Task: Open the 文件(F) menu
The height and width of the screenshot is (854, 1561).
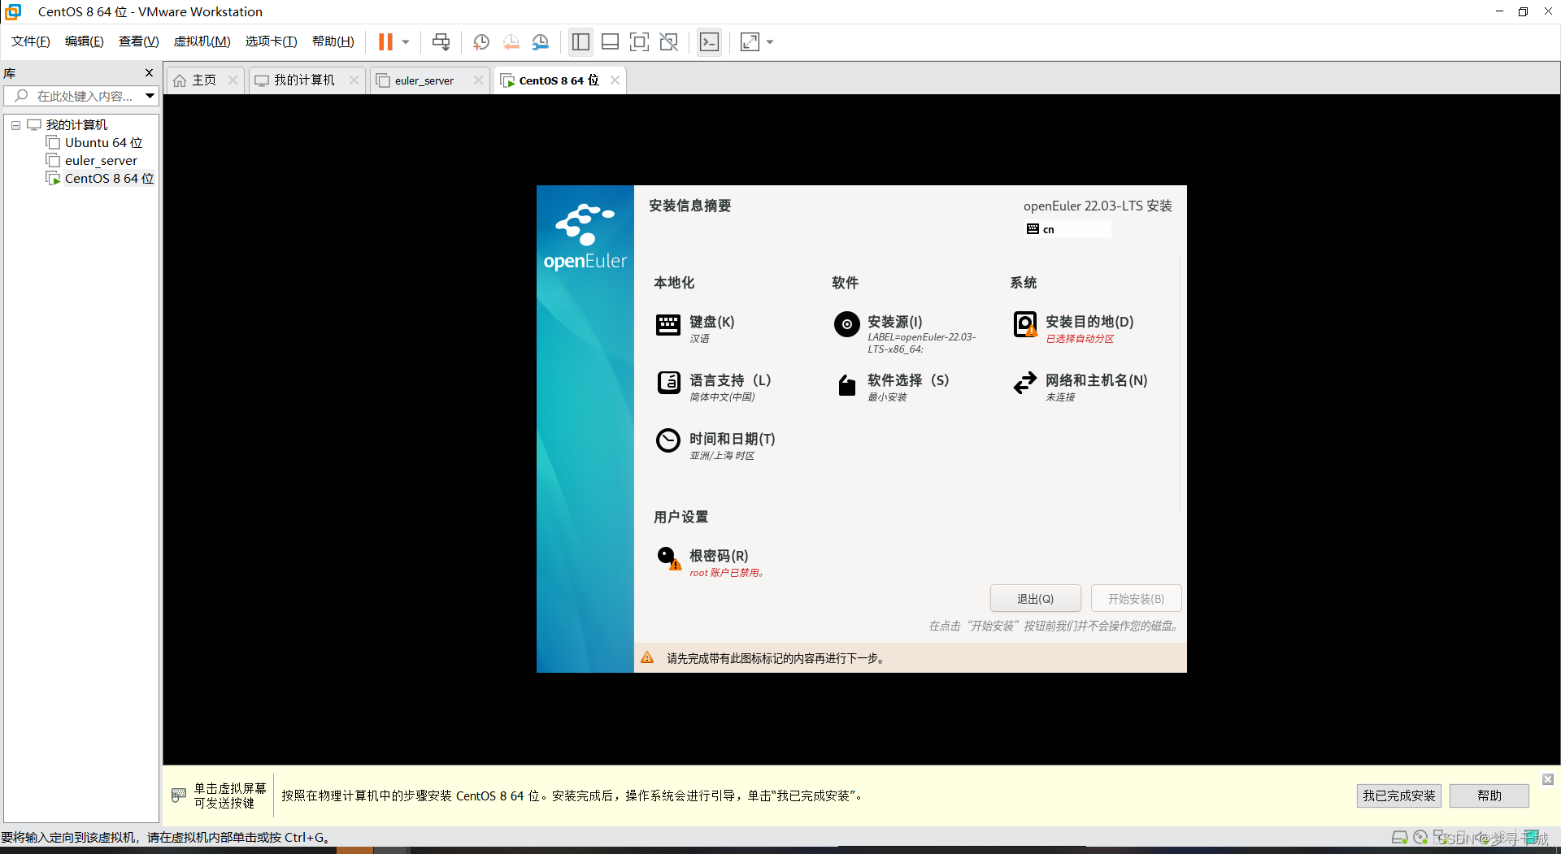Action: (30, 41)
